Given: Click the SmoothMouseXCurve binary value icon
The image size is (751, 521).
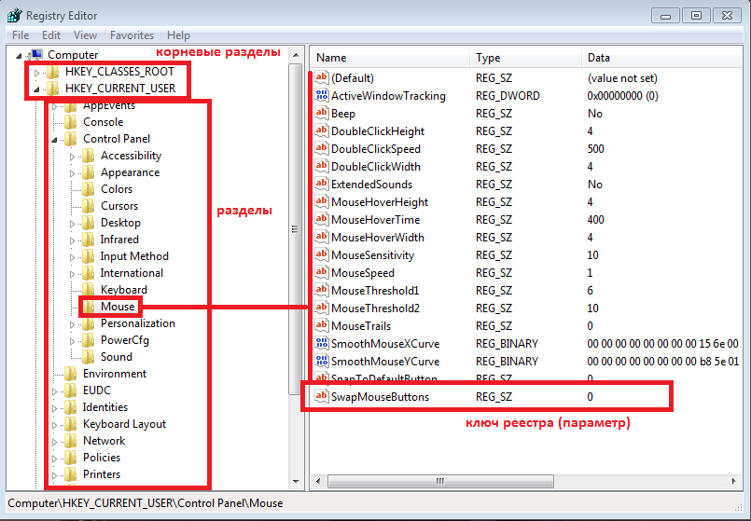Looking at the screenshot, I should (321, 343).
